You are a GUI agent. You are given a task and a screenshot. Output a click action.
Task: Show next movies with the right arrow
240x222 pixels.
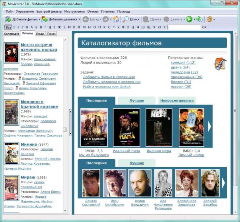pyautogui.click(x=209, y=126)
